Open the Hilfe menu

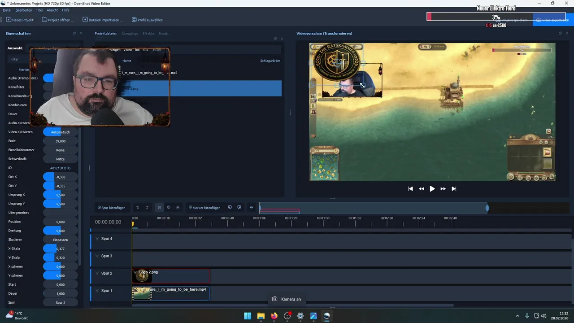click(65, 10)
